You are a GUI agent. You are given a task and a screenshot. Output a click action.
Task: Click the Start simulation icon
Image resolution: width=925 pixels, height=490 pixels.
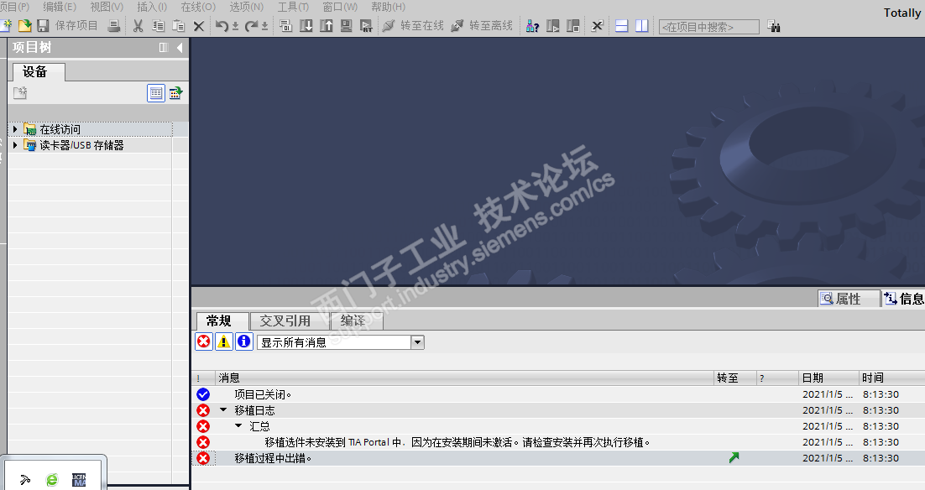tap(347, 25)
